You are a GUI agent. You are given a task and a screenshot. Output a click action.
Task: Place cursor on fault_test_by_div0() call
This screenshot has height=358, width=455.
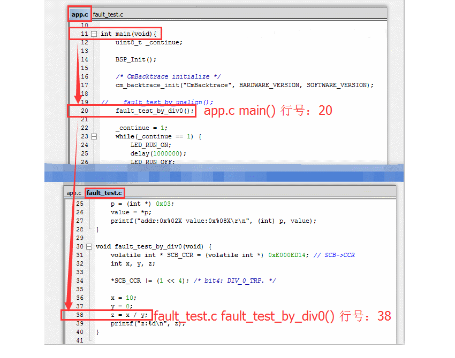(155, 111)
